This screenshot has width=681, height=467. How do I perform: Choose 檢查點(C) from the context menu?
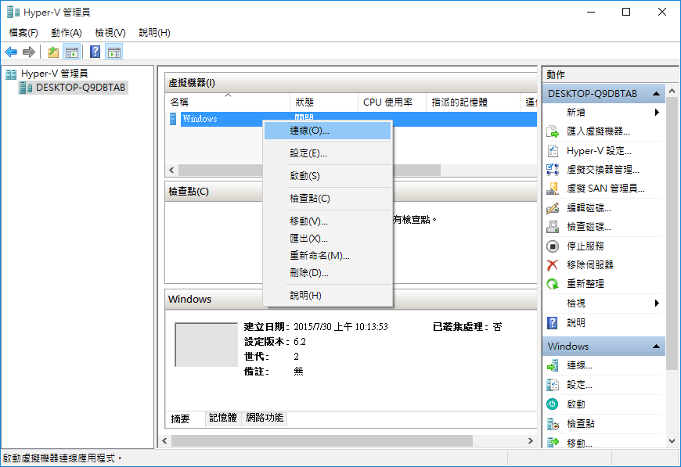click(x=327, y=199)
